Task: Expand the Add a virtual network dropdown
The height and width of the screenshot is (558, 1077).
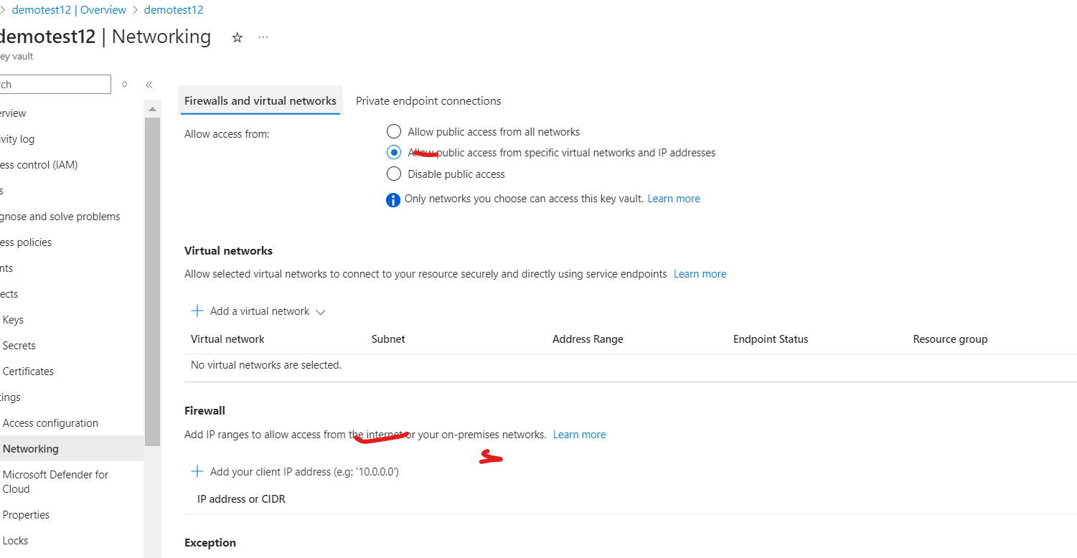Action: [x=321, y=311]
